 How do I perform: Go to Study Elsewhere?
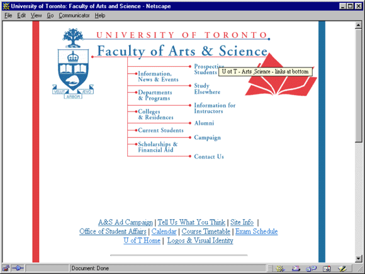[x=207, y=89]
